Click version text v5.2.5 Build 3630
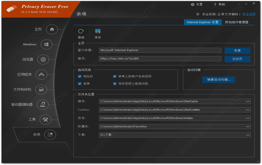The width and height of the screenshot is (262, 165). click(39, 12)
